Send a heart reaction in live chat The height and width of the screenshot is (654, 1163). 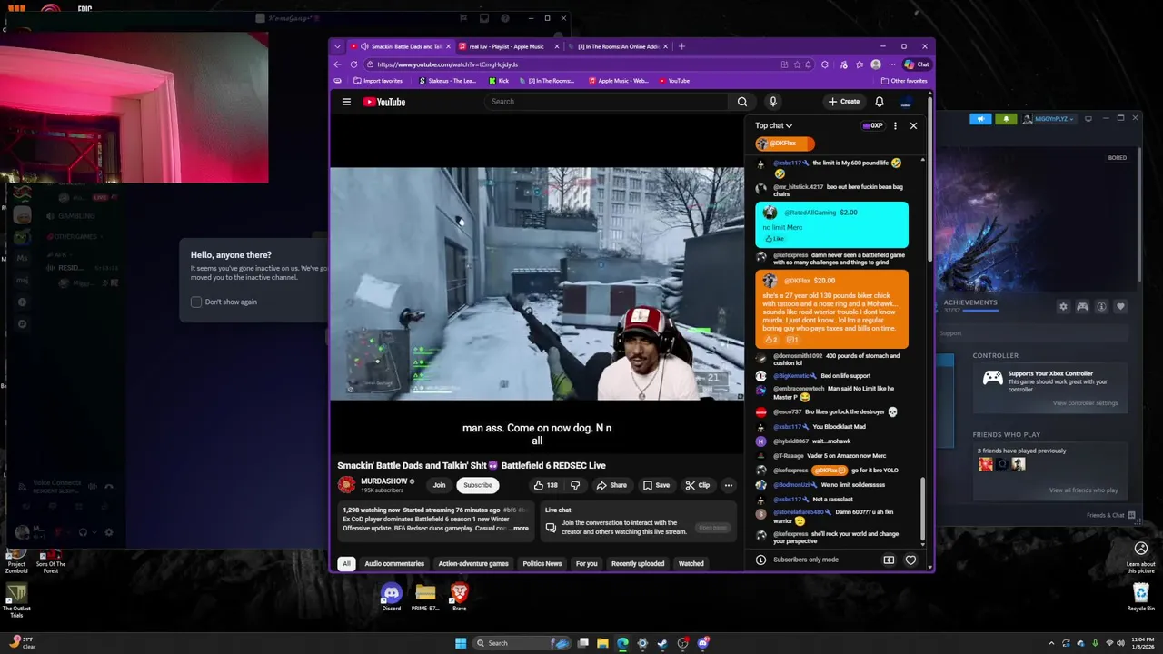(910, 560)
